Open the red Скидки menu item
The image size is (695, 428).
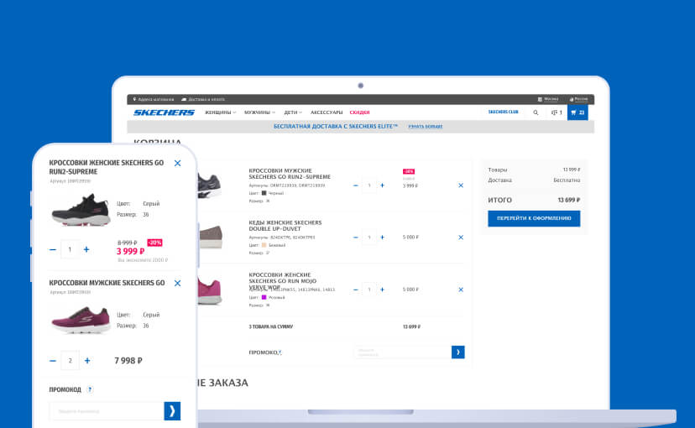click(359, 112)
